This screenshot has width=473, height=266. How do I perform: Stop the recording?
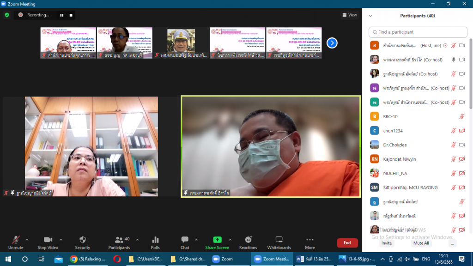71,15
